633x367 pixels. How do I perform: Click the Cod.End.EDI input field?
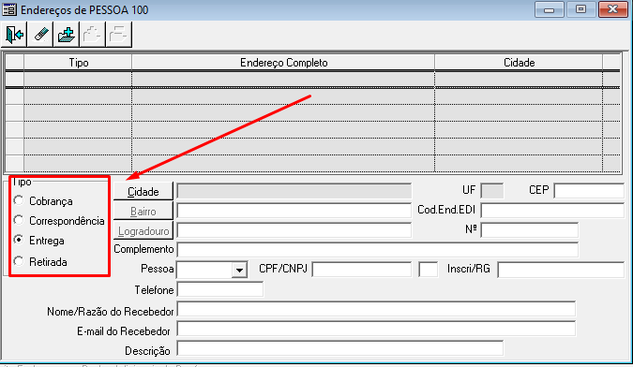click(x=552, y=211)
